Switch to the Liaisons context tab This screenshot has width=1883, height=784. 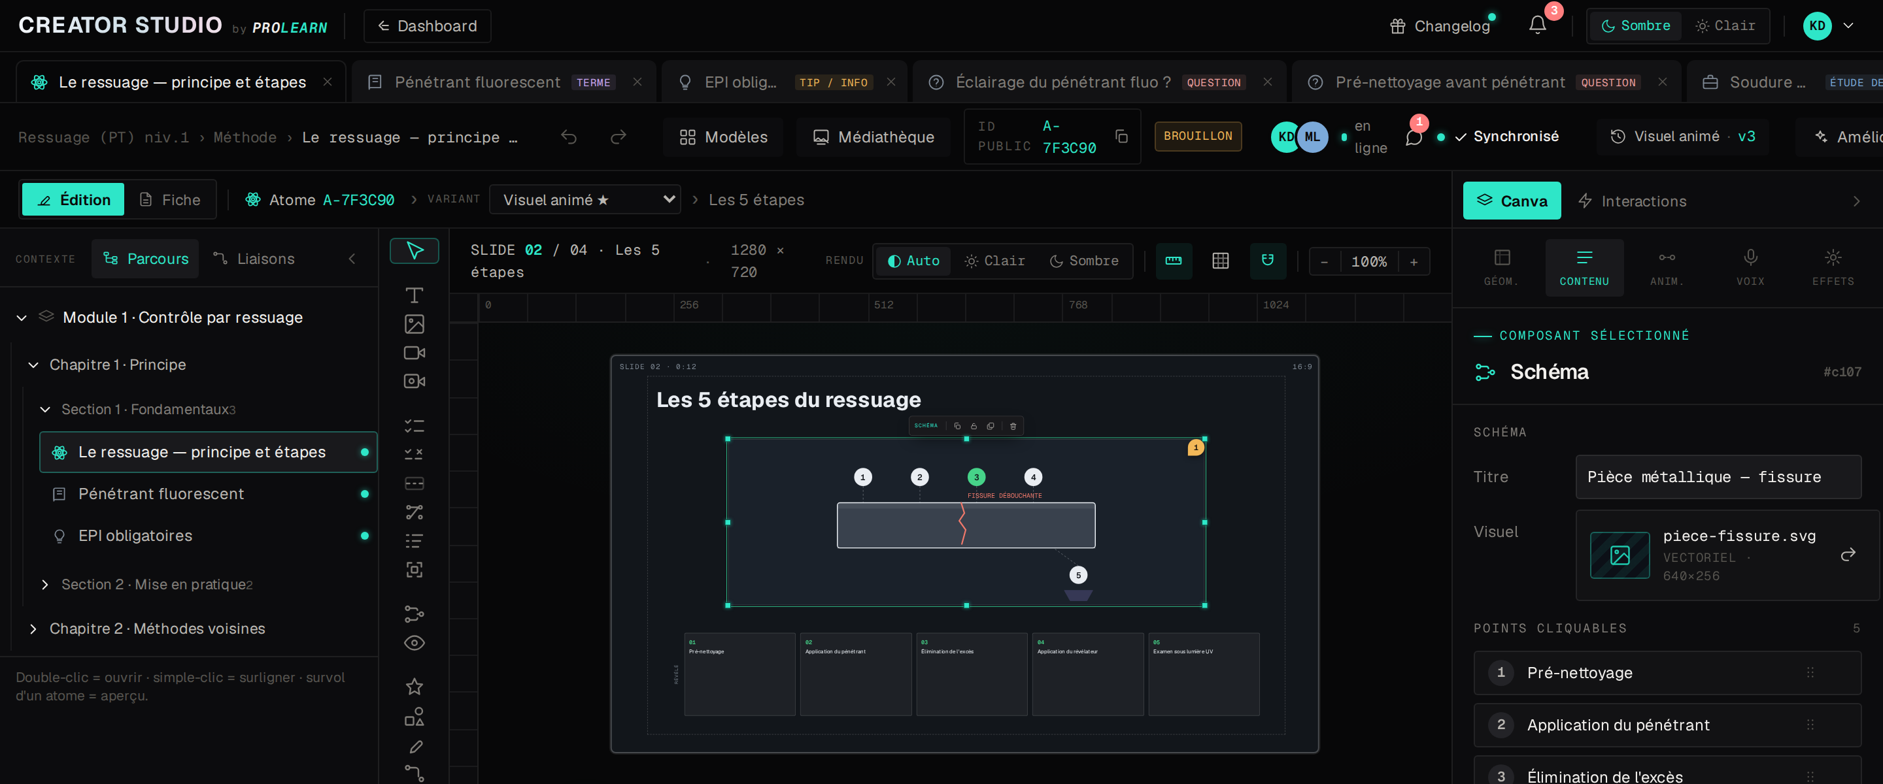click(x=254, y=259)
